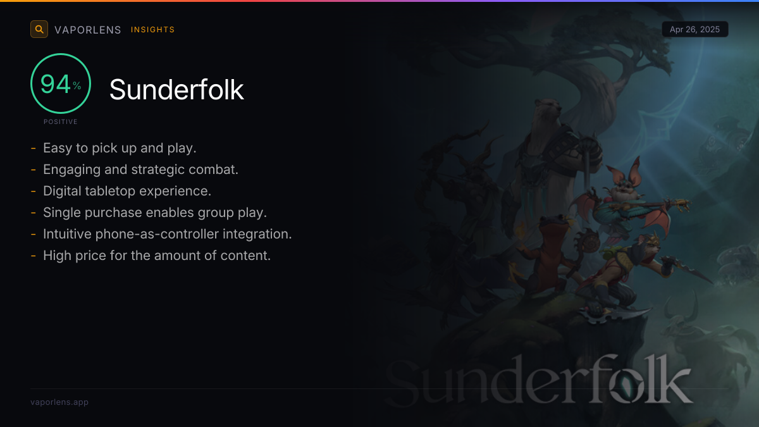Select the POSITIVE rating label
The width and height of the screenshot is (759, 427).
(x=61, y=121)
